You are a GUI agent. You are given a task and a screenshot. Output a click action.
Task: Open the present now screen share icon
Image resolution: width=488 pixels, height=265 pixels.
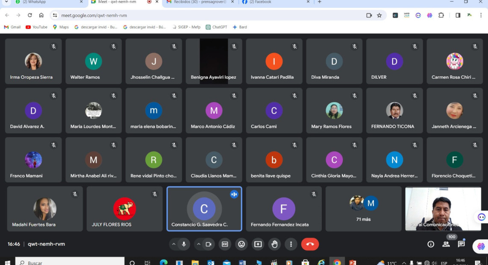tap(258, 244)
